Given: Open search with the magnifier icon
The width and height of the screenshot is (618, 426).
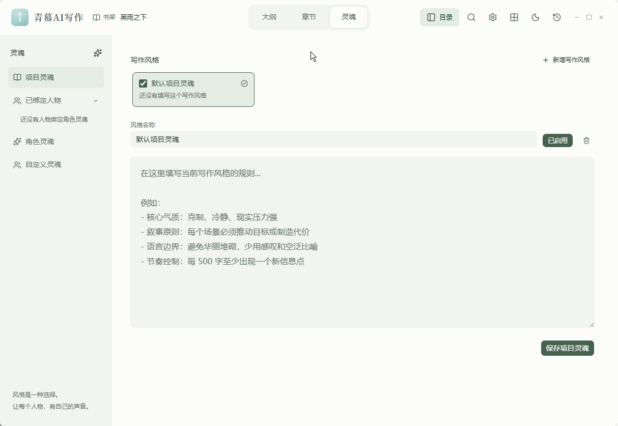Looking at the screenshot, I should pyautogui.click(x=471, y=17).
